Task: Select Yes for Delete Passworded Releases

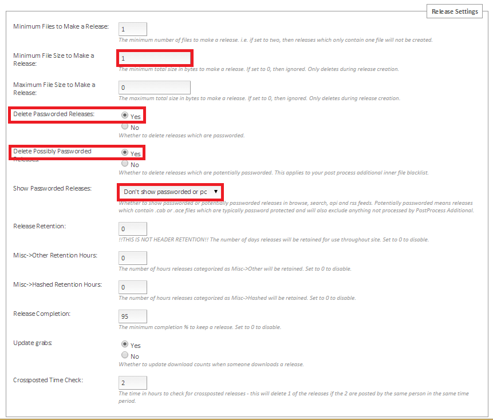Action: tap(125, 115)
